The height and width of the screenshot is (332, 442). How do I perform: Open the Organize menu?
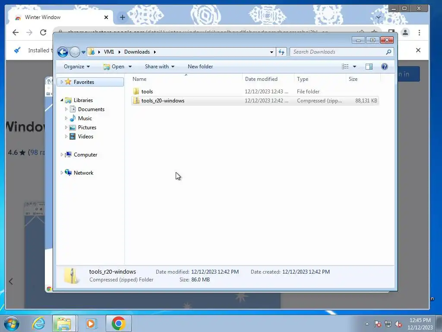tap(77, 66)
